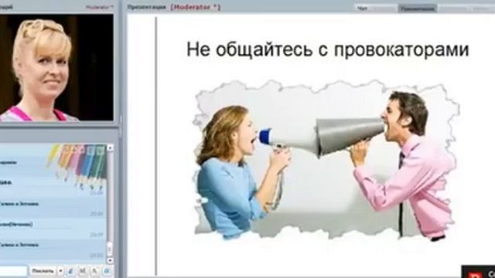Open the dropdown arrow beside Послать

tap(60, 271)
